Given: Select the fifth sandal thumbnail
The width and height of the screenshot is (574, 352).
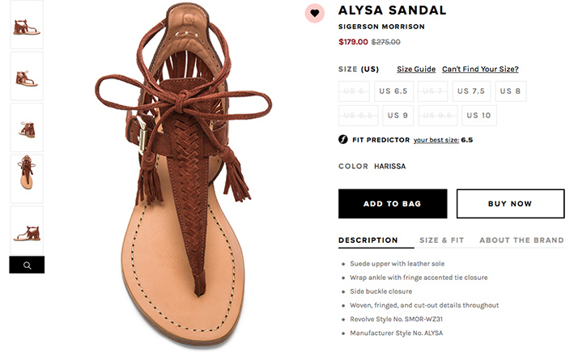Looking at the screenshot, I should tap(27, 230).
